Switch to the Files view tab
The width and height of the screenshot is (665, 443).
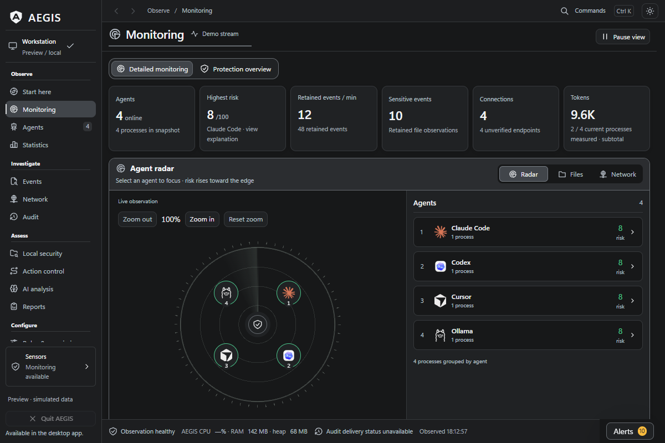(x=571, y=174)
